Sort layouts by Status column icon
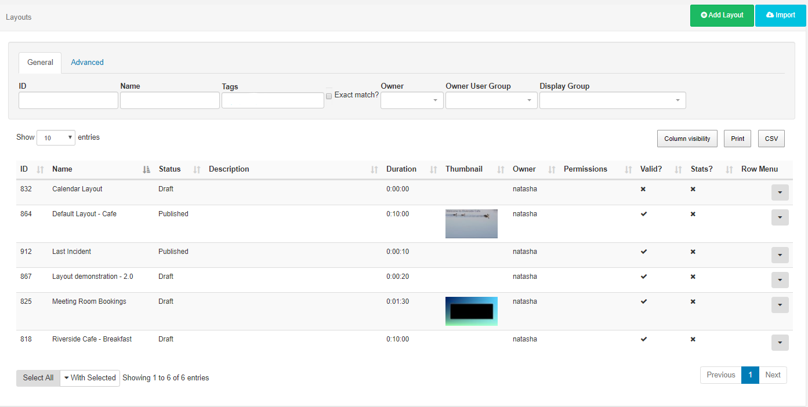Image resolution: width=808 pixels, height=407 pixels. tap(197, 169)
